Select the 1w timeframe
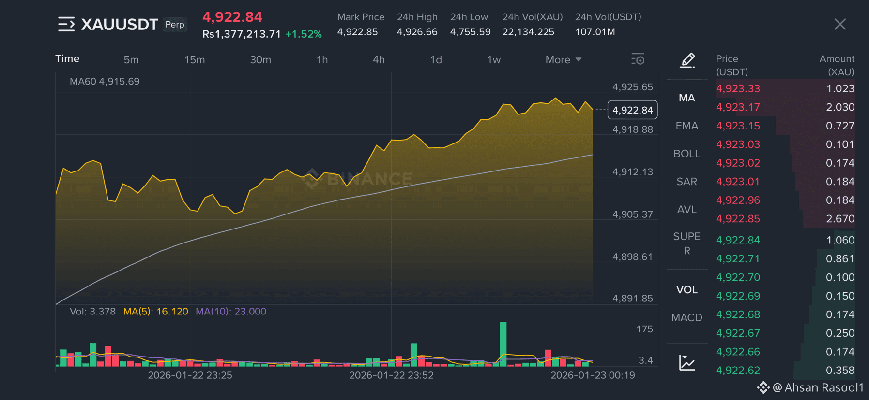 493,59
